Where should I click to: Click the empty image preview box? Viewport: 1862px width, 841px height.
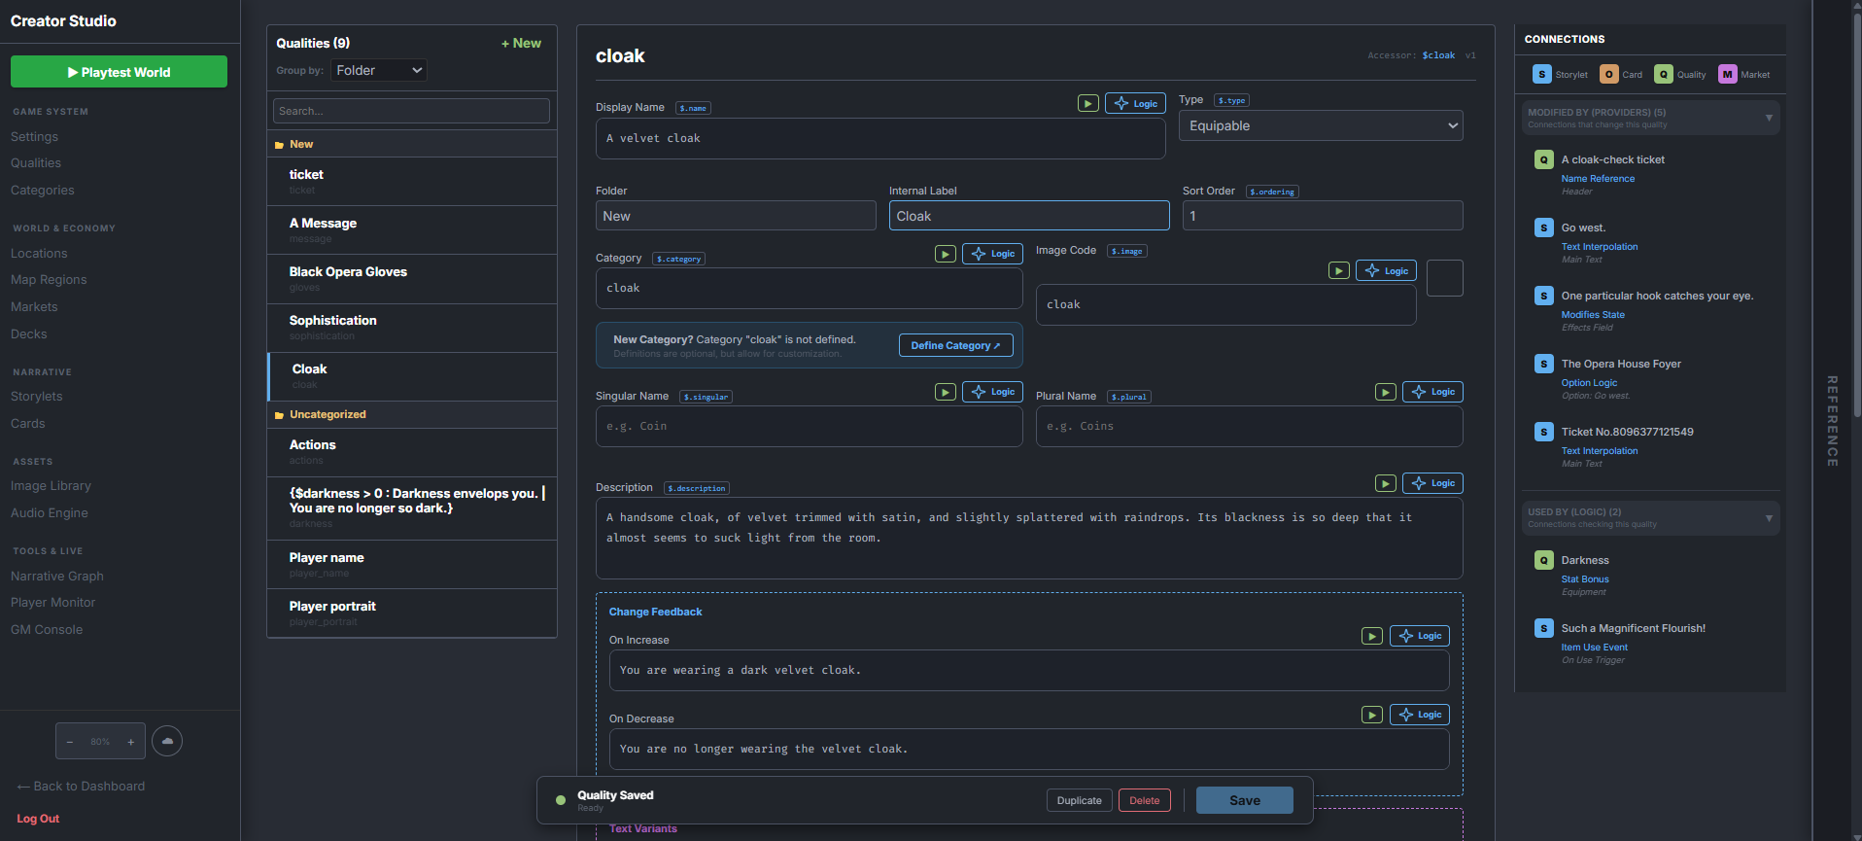1444,278
